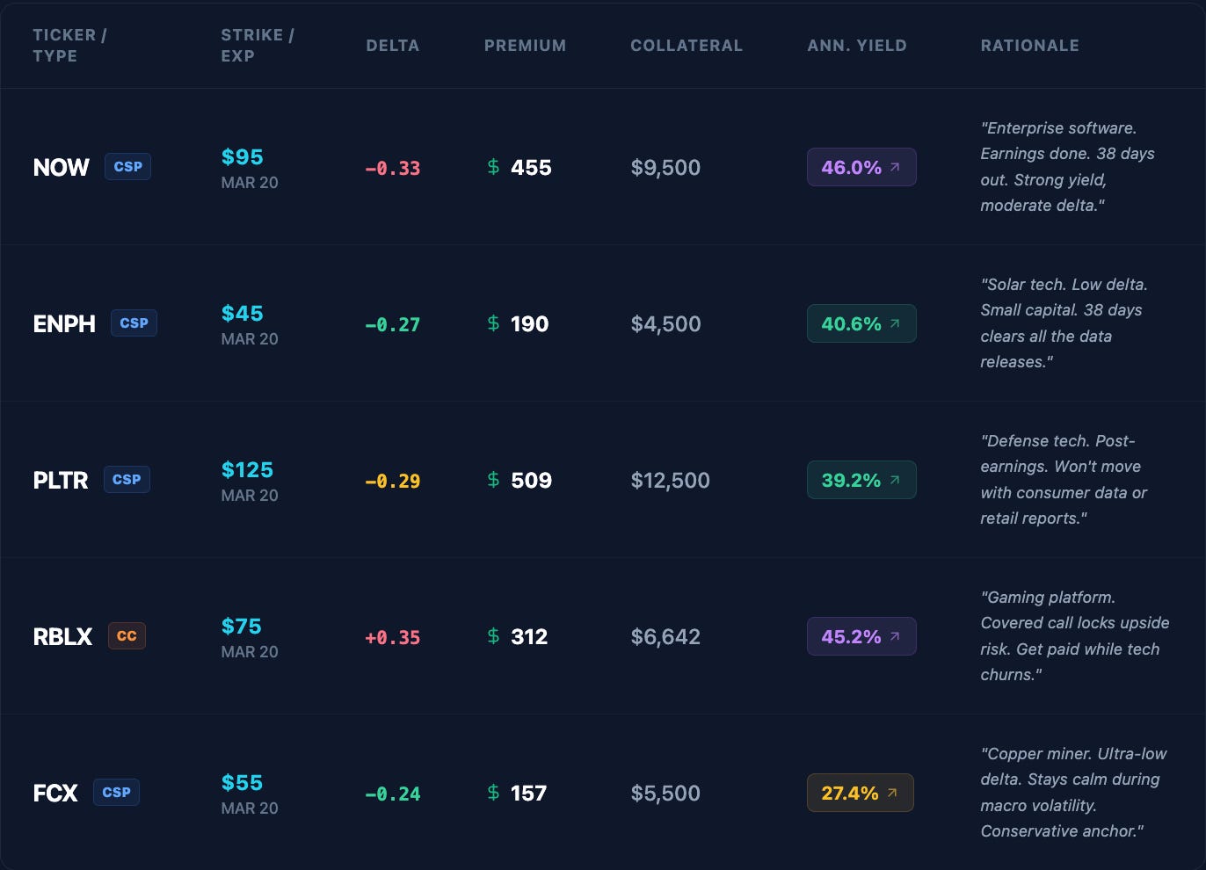
Task: Click the dollar sign icon beside premium 190
Action: [493, 323]
